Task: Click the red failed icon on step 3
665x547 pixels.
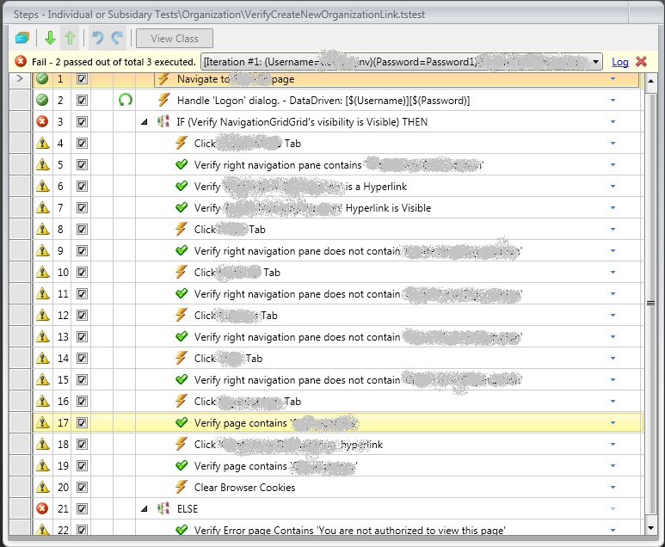Action: [42, 121]
